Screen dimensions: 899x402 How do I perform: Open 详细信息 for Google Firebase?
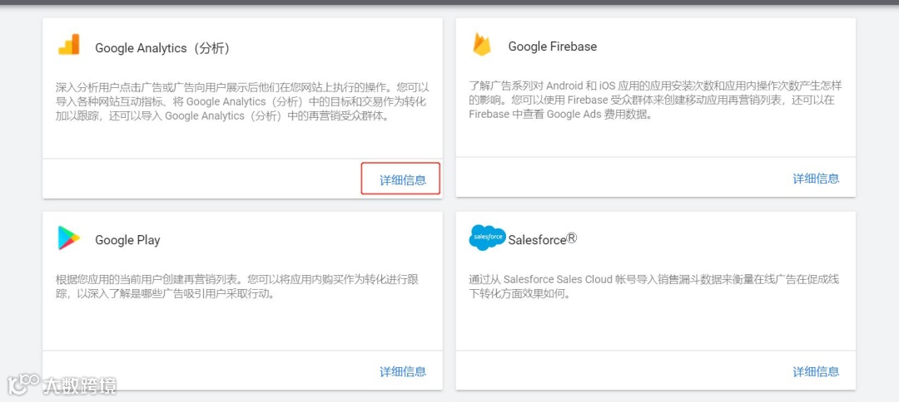[x=816, y=179]
